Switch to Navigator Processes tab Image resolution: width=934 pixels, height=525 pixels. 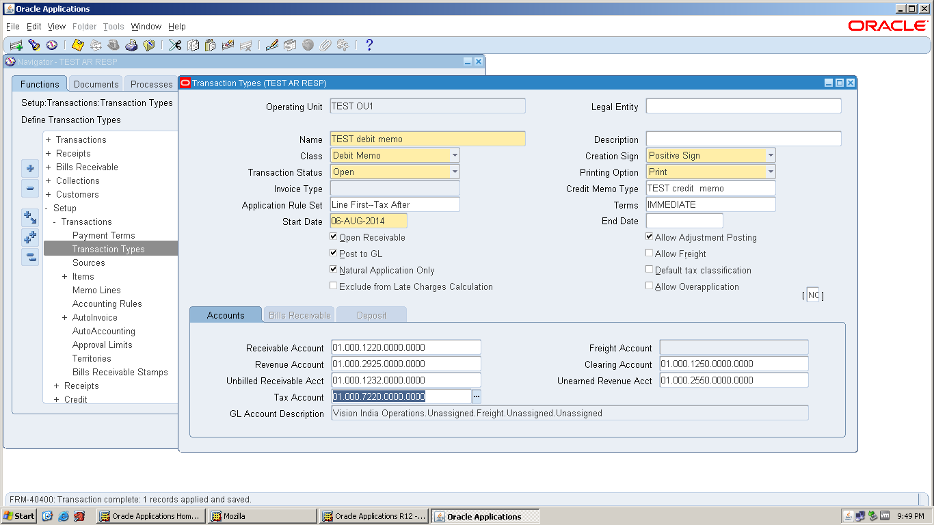tap(151, 84)
